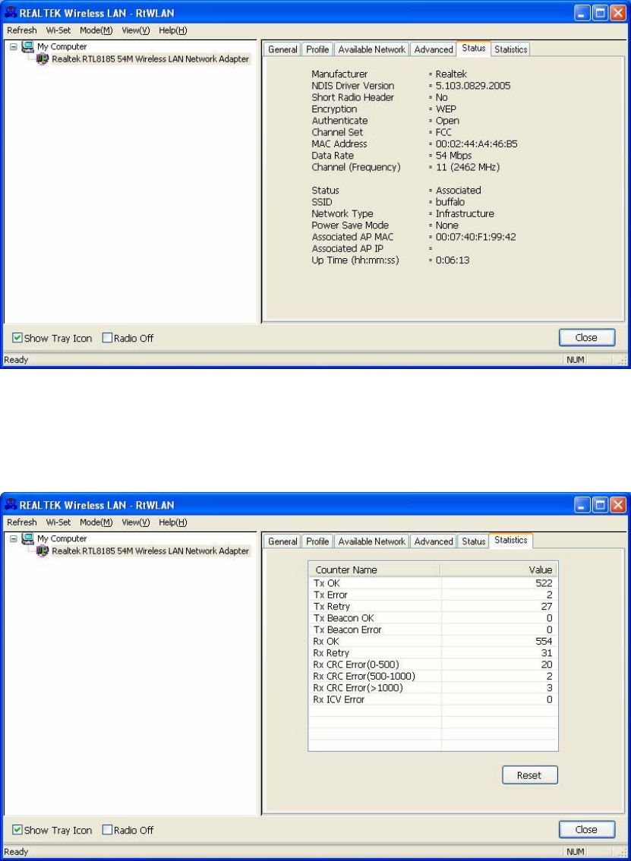The width and height of the screenshot is (631, 861).
Task: Click the network adapter icon in the bottom window's tree
Action: pos(43,550)
